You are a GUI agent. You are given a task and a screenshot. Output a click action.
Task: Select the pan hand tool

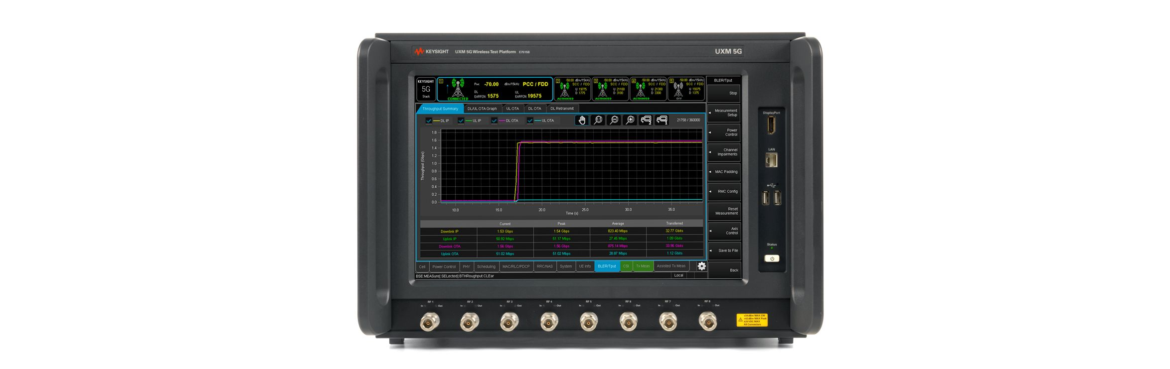581,120
